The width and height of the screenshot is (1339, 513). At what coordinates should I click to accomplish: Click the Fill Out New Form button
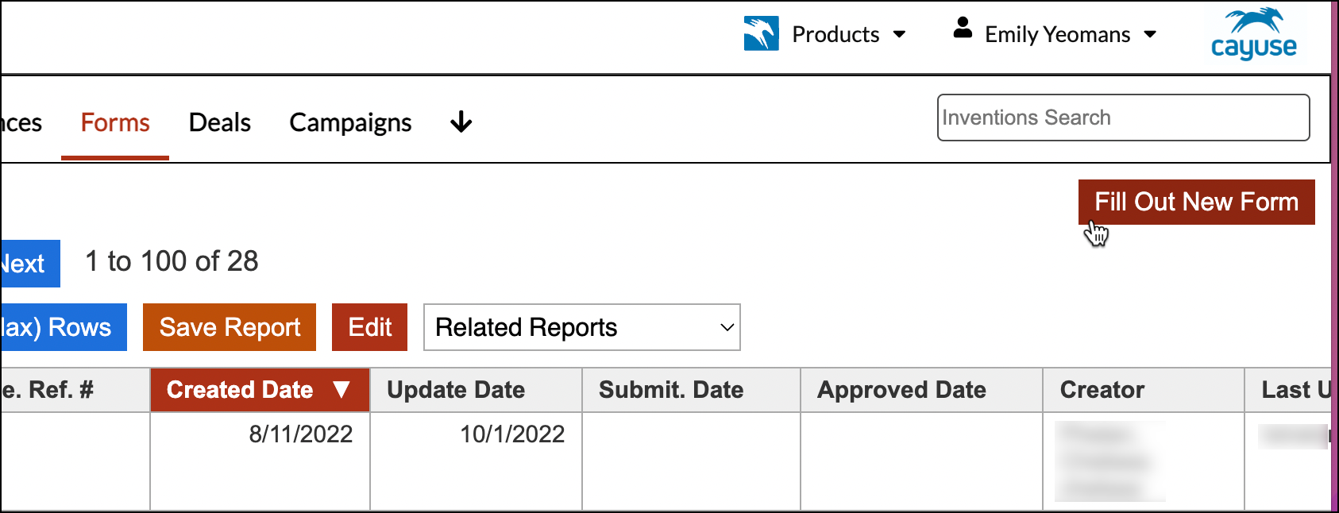(x=1196, y=202)
